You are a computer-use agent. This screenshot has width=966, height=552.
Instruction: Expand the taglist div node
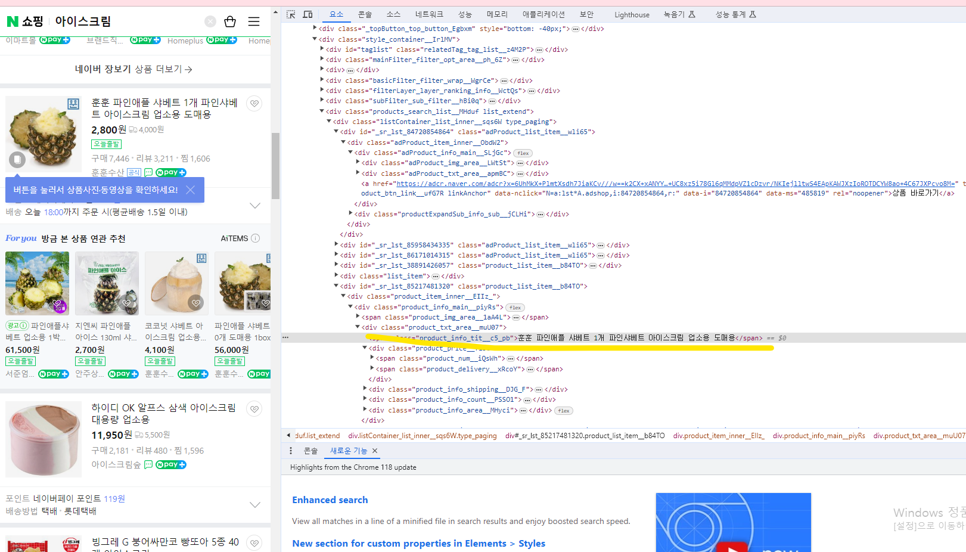tap(322, 49)
